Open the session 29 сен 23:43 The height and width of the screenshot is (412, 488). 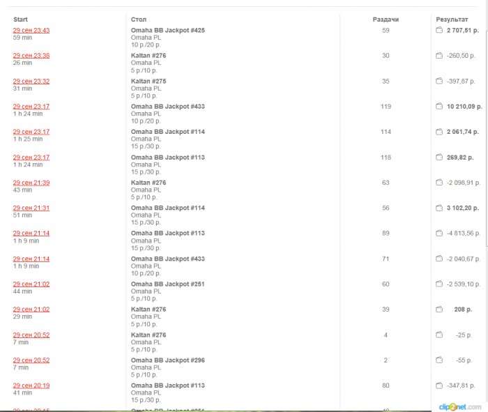[31, 30]
